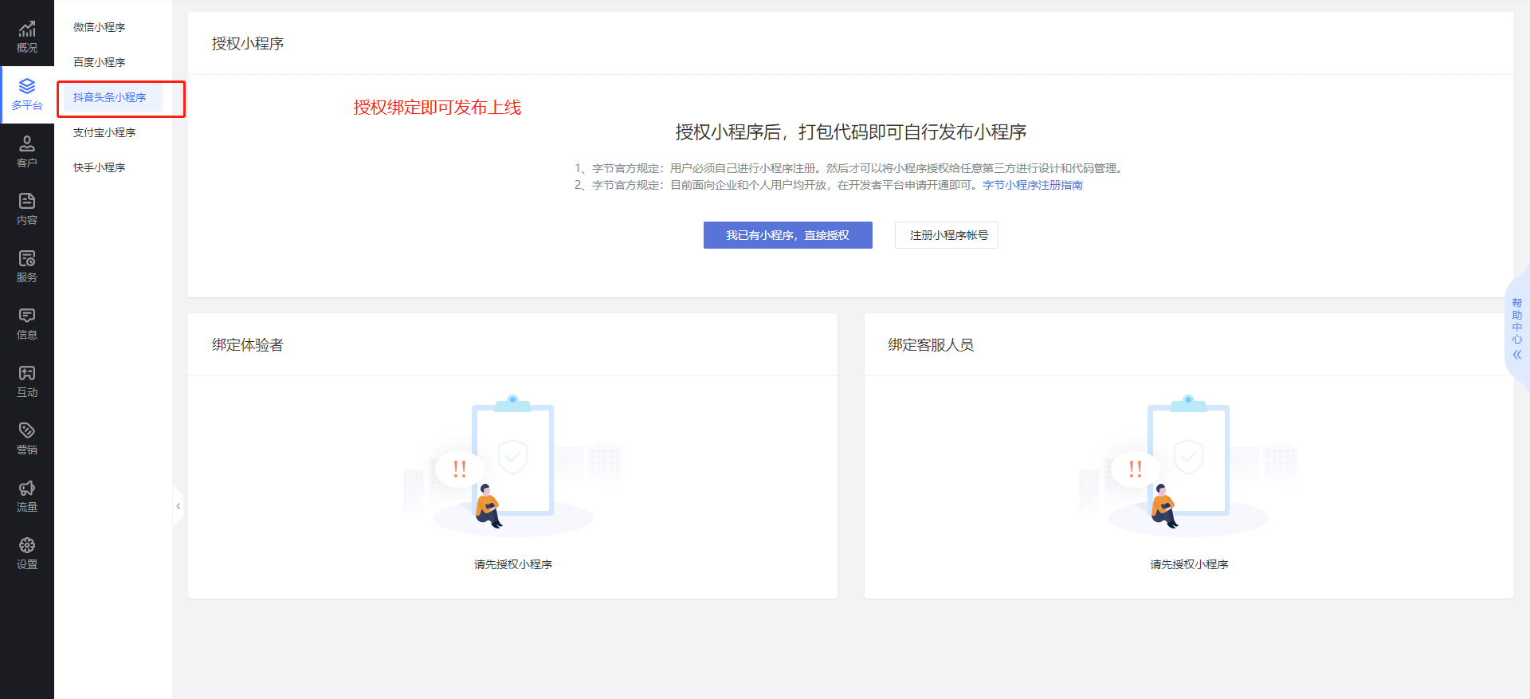Click the 我已有小程序，直接授权 button
The image size is (1530, 699).
(787, 235)
